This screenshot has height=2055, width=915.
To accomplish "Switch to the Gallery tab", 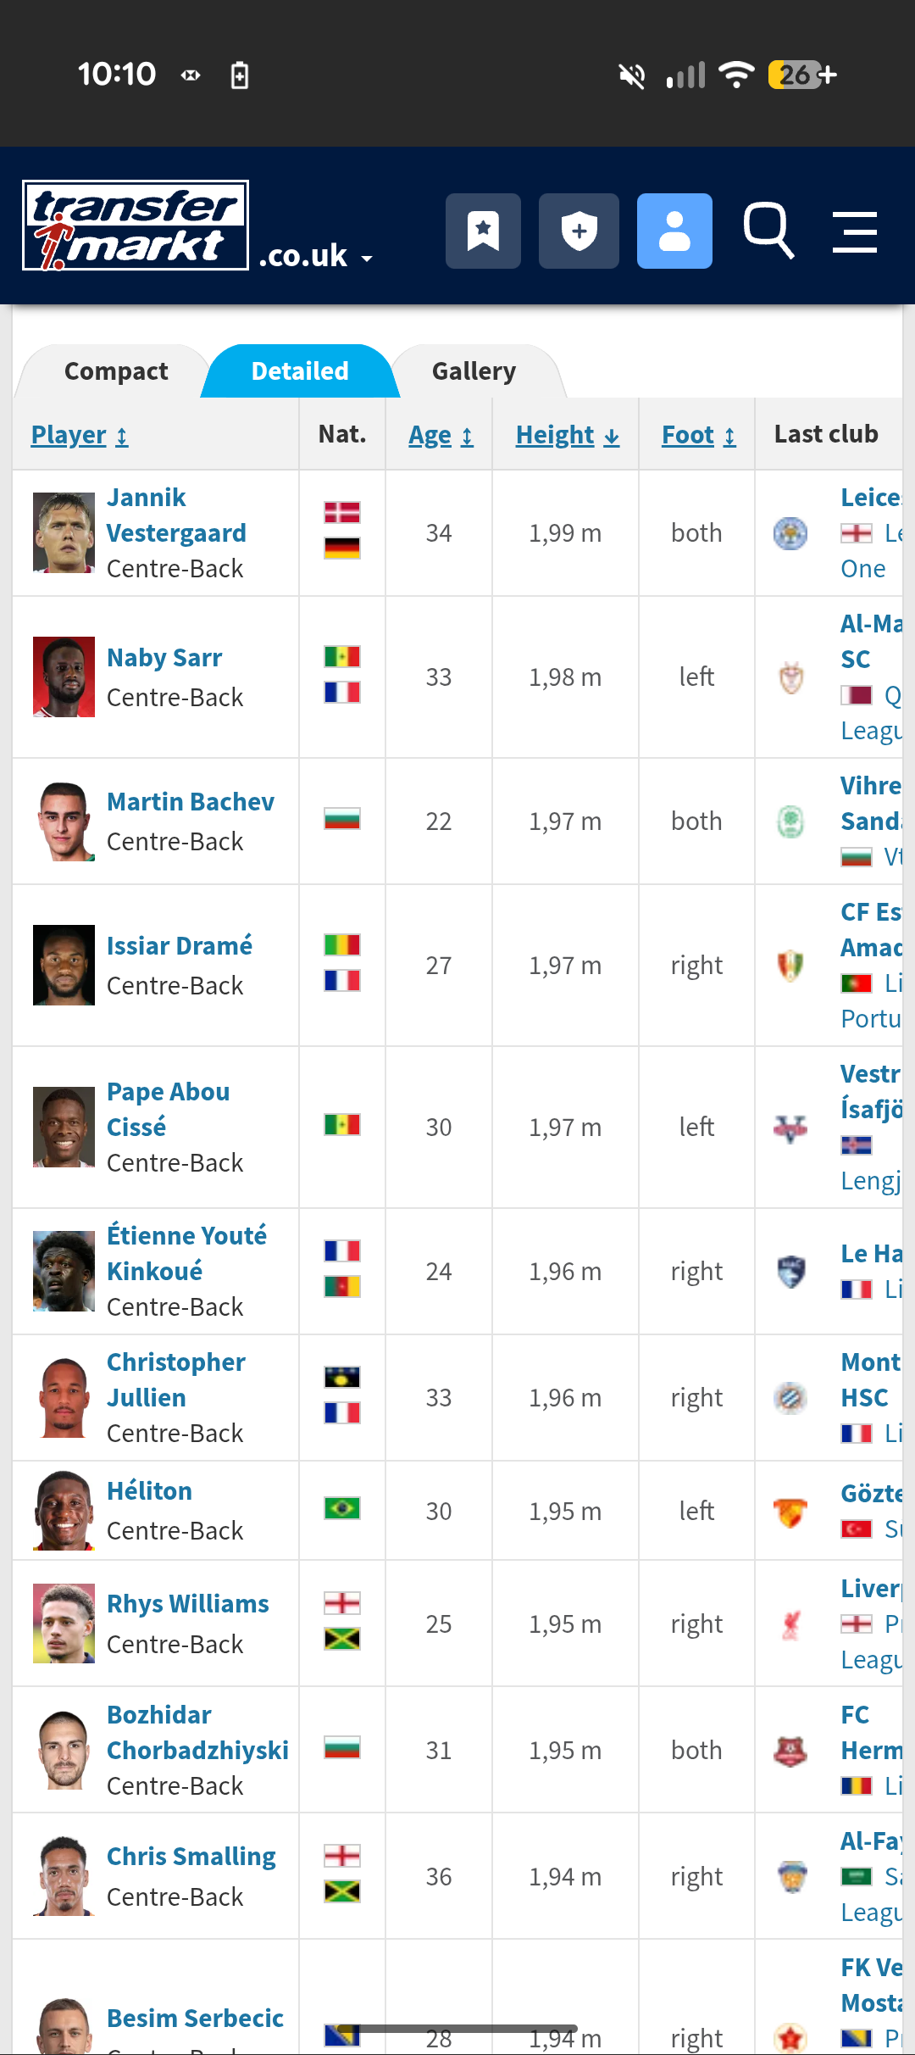I will click(474, 371).
